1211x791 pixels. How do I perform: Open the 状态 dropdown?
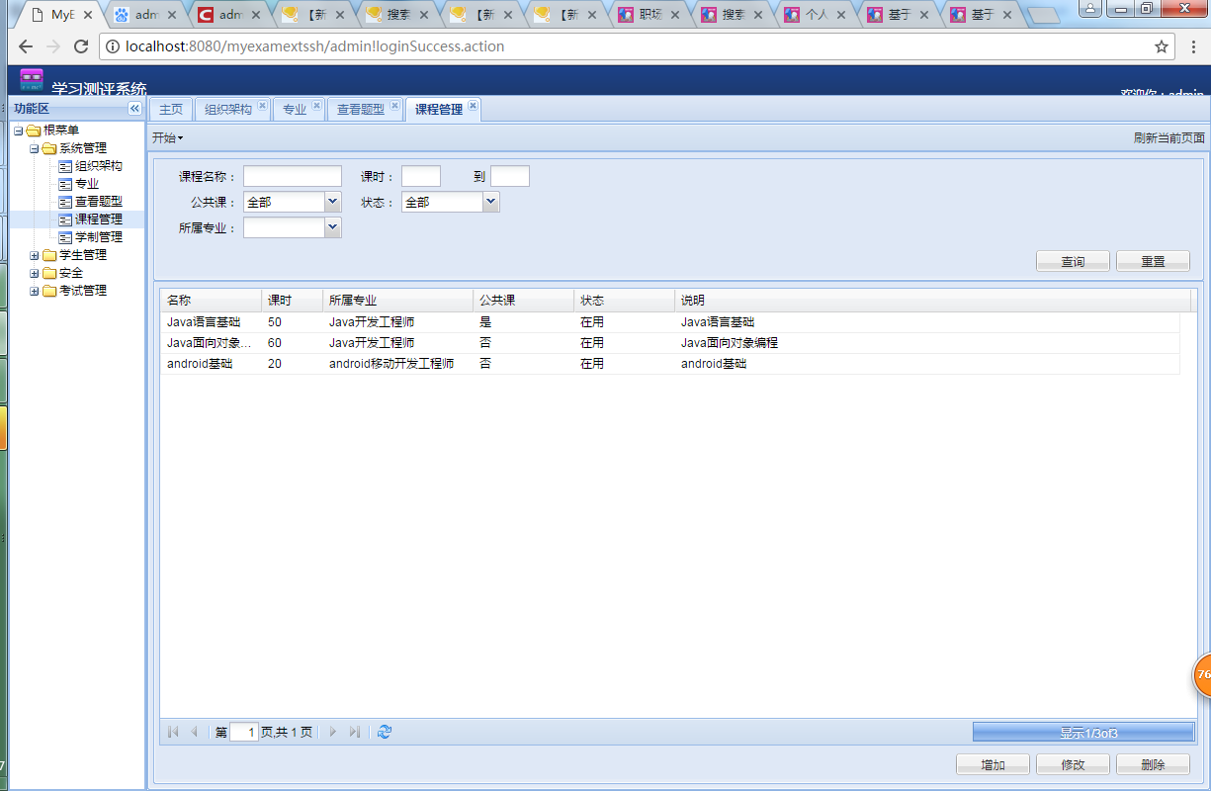(x=490, y=201)
